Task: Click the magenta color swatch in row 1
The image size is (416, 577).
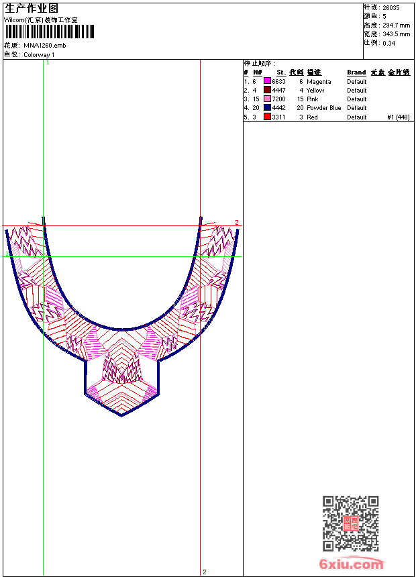Action: coord(267,81)
